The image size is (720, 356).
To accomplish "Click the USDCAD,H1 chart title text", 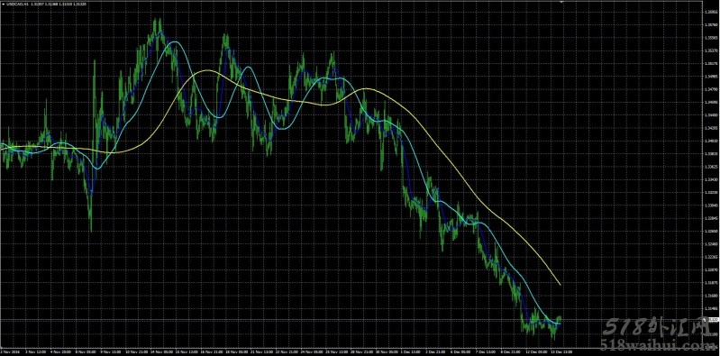I will pyautogui.click(x=17, y=4).
